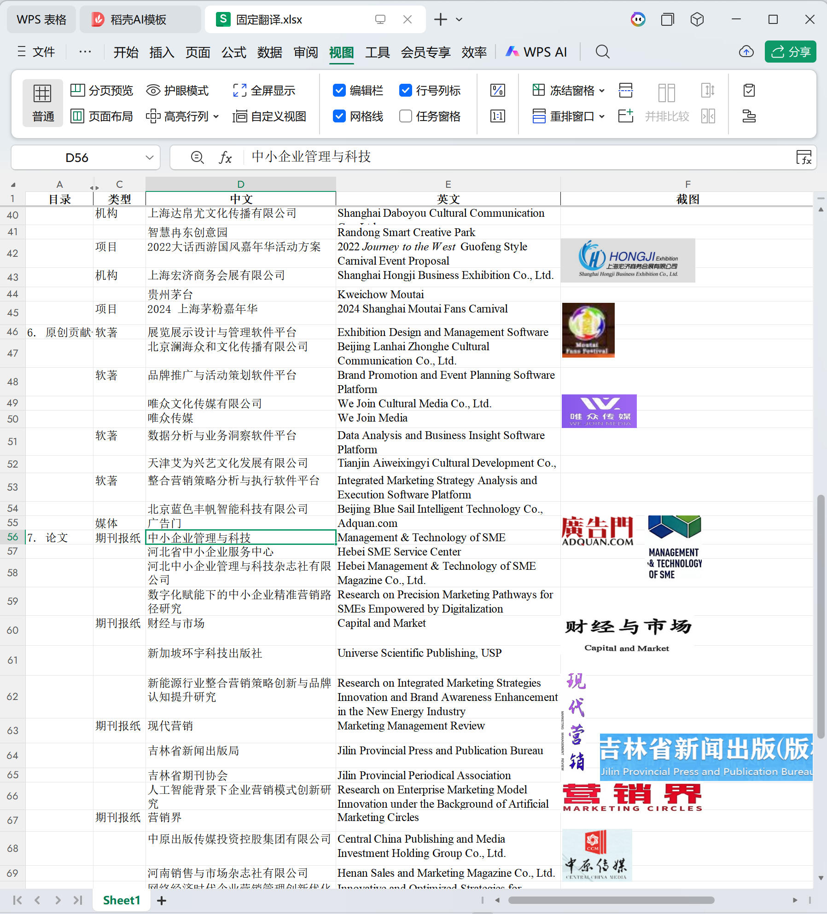Open 自定义视图 custom views
Viewport: 827px width, 914px height.
[x=270, y=116]
